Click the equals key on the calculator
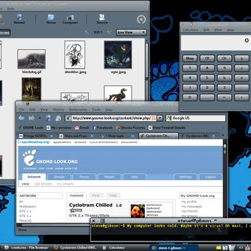This screenshot has width=251, height=251. (x=224, y=97)
